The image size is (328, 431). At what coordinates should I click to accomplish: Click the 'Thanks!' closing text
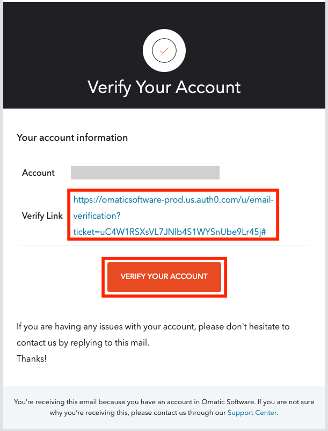coord(32,358)
